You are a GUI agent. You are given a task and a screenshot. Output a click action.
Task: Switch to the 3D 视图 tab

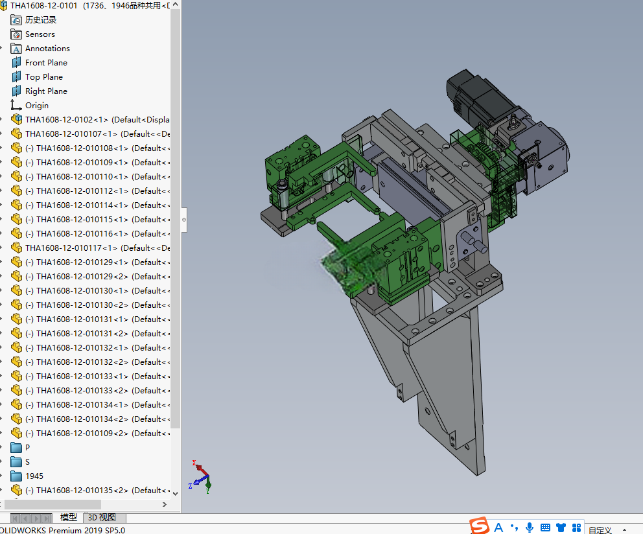click(x=102, y=518)
